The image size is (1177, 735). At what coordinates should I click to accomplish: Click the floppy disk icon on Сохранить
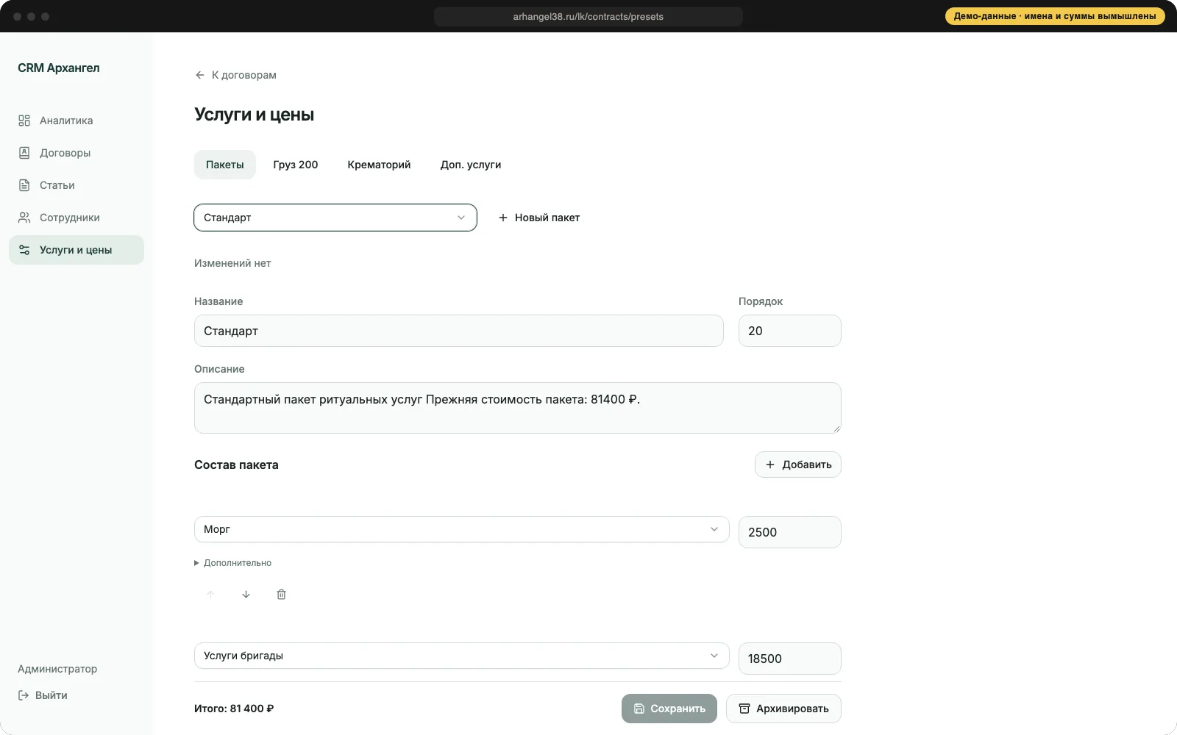coord(639,709)
